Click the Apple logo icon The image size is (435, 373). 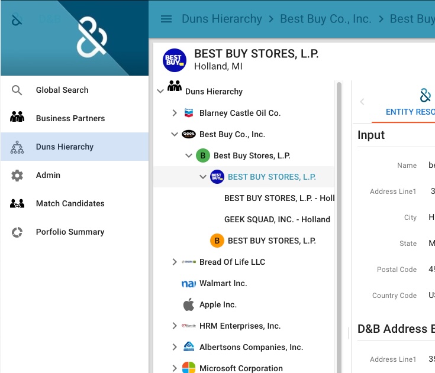point(189,304)
